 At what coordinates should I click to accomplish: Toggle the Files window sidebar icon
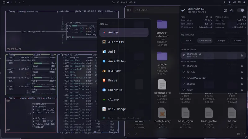[129, 10]
